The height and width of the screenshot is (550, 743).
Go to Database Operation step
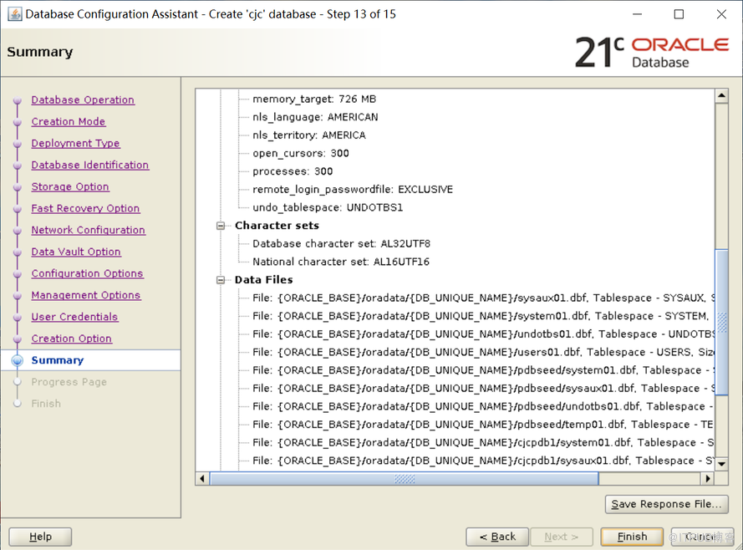click(83, 99)
